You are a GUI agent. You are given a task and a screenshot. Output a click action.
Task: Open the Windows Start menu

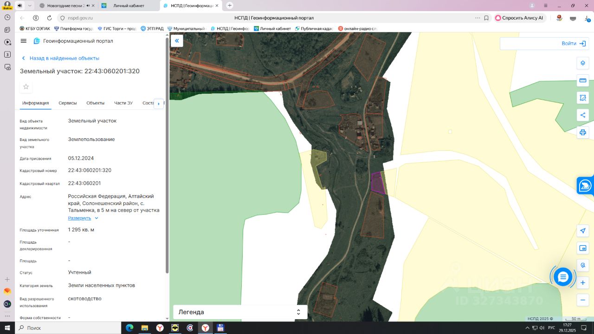[x=7, y=328]
